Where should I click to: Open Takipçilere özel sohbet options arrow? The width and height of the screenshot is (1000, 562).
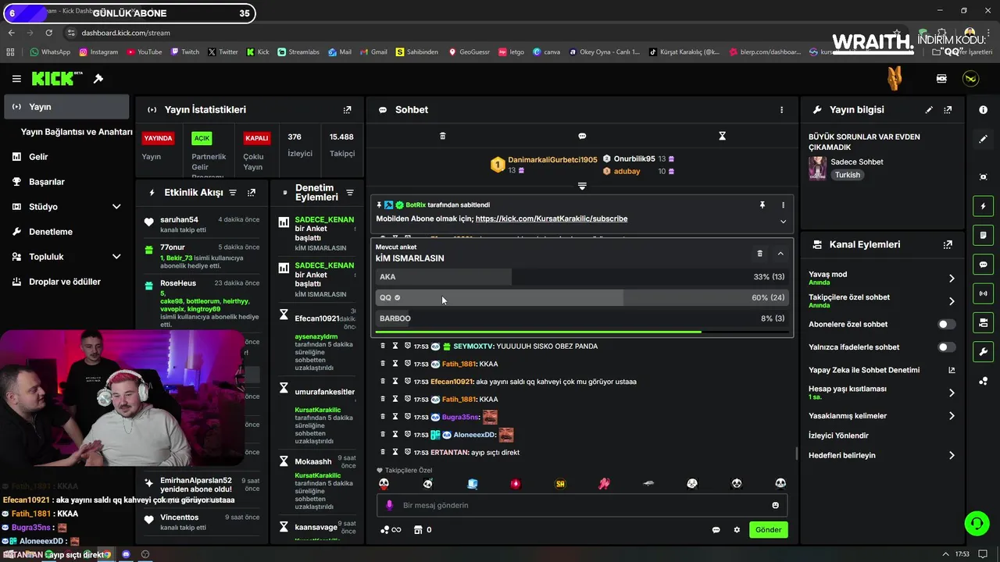(x=952, y=301)
